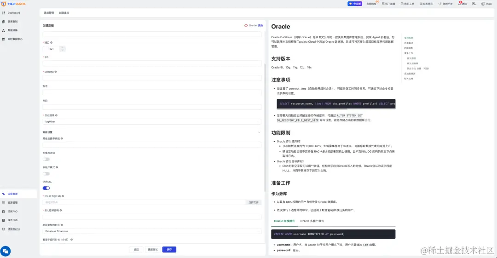Open 资源管理 in the sidebar
The width and height of the screenshot is (497, 258).
click(x=12, y=202)
